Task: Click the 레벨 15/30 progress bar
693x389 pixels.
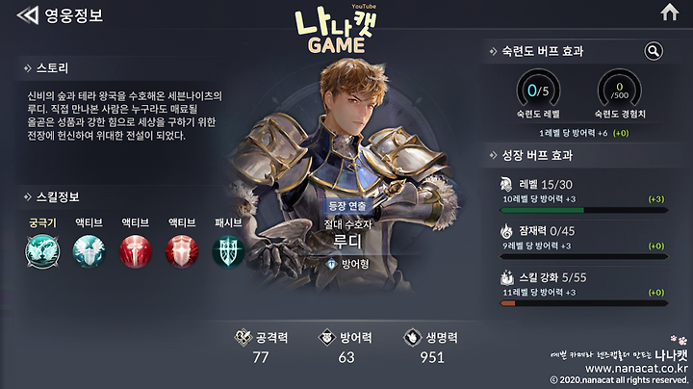Action: (x=583, y=211)
